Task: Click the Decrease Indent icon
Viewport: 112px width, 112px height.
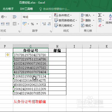Action: pyautogui.click(x=3, y=24)
